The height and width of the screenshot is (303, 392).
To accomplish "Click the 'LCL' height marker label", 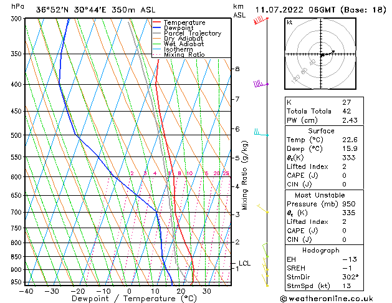I will pos(244,263).
